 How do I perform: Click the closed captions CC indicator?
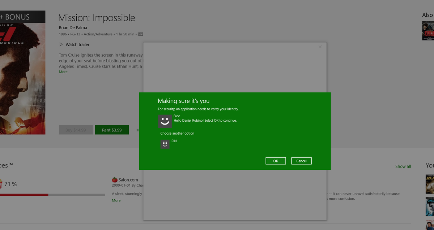tap(140, 34)
